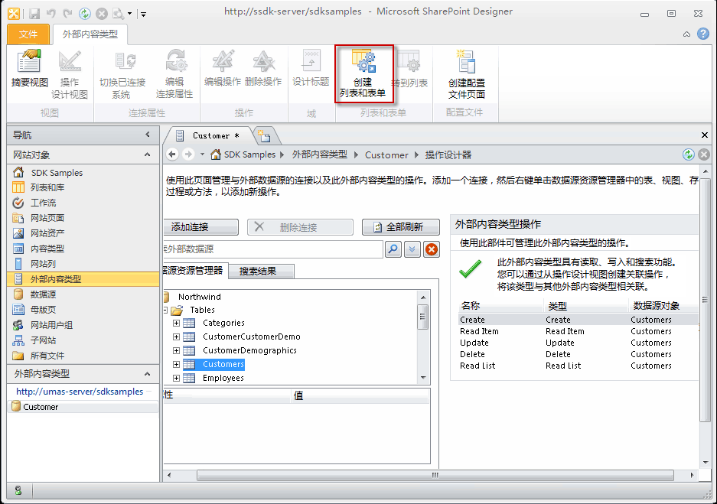Click SDK Samples in breadcrumb

[x=249, y=154]
